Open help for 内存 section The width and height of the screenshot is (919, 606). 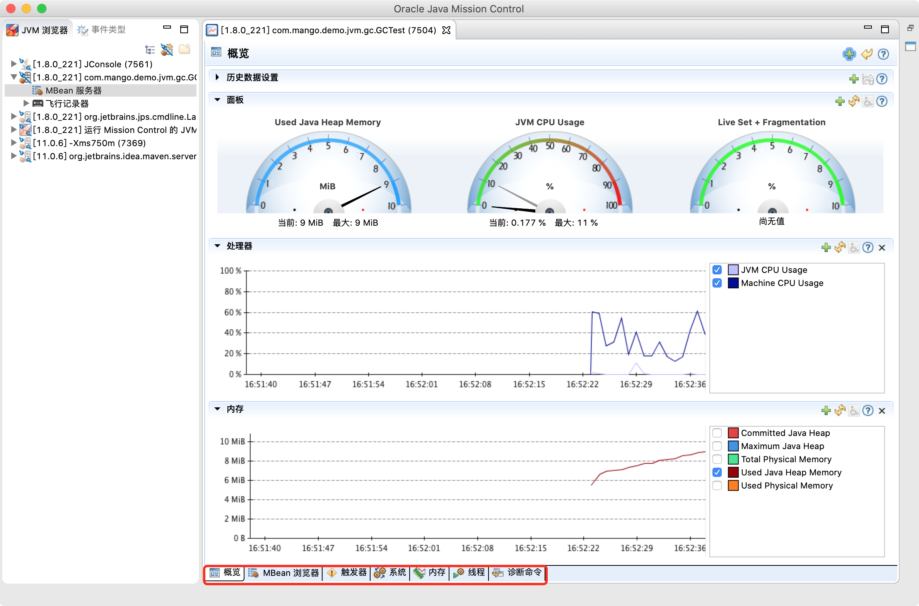pyautogui.click(x=868, y=410)
